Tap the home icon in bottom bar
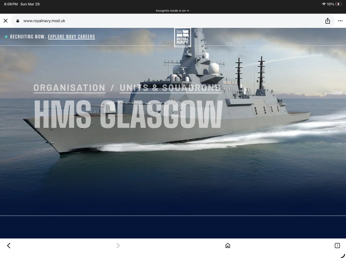 (x=228, y=245)
